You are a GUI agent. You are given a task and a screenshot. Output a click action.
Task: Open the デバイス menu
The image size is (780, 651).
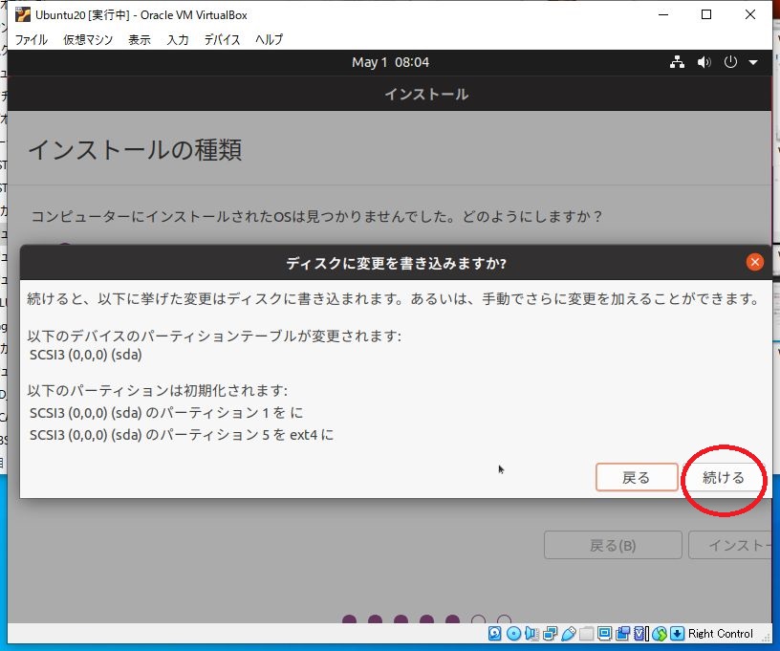[222, 39]
